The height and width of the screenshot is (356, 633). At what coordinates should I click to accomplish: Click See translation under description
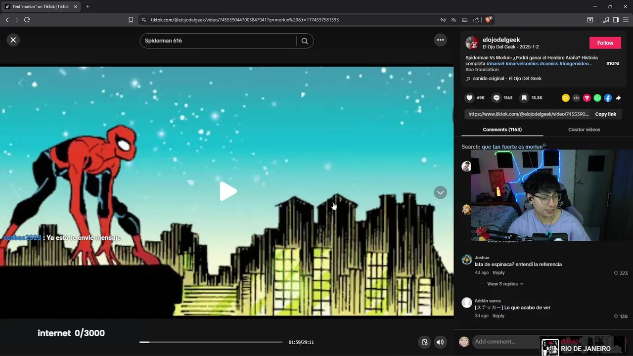(x=482, y=70)
